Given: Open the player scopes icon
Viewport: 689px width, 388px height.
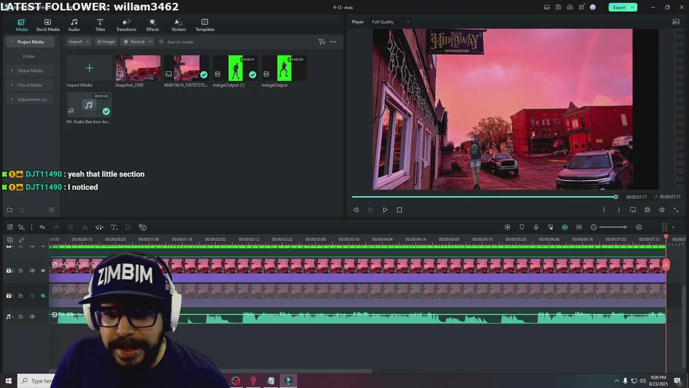Looking at the screenshot, I should [676, 22].
